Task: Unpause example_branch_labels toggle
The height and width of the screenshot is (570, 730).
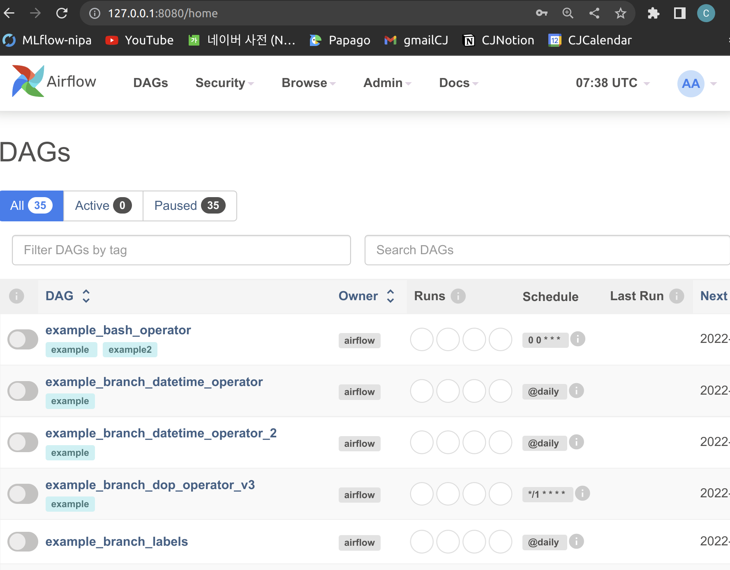Action: tap(23, 542)
